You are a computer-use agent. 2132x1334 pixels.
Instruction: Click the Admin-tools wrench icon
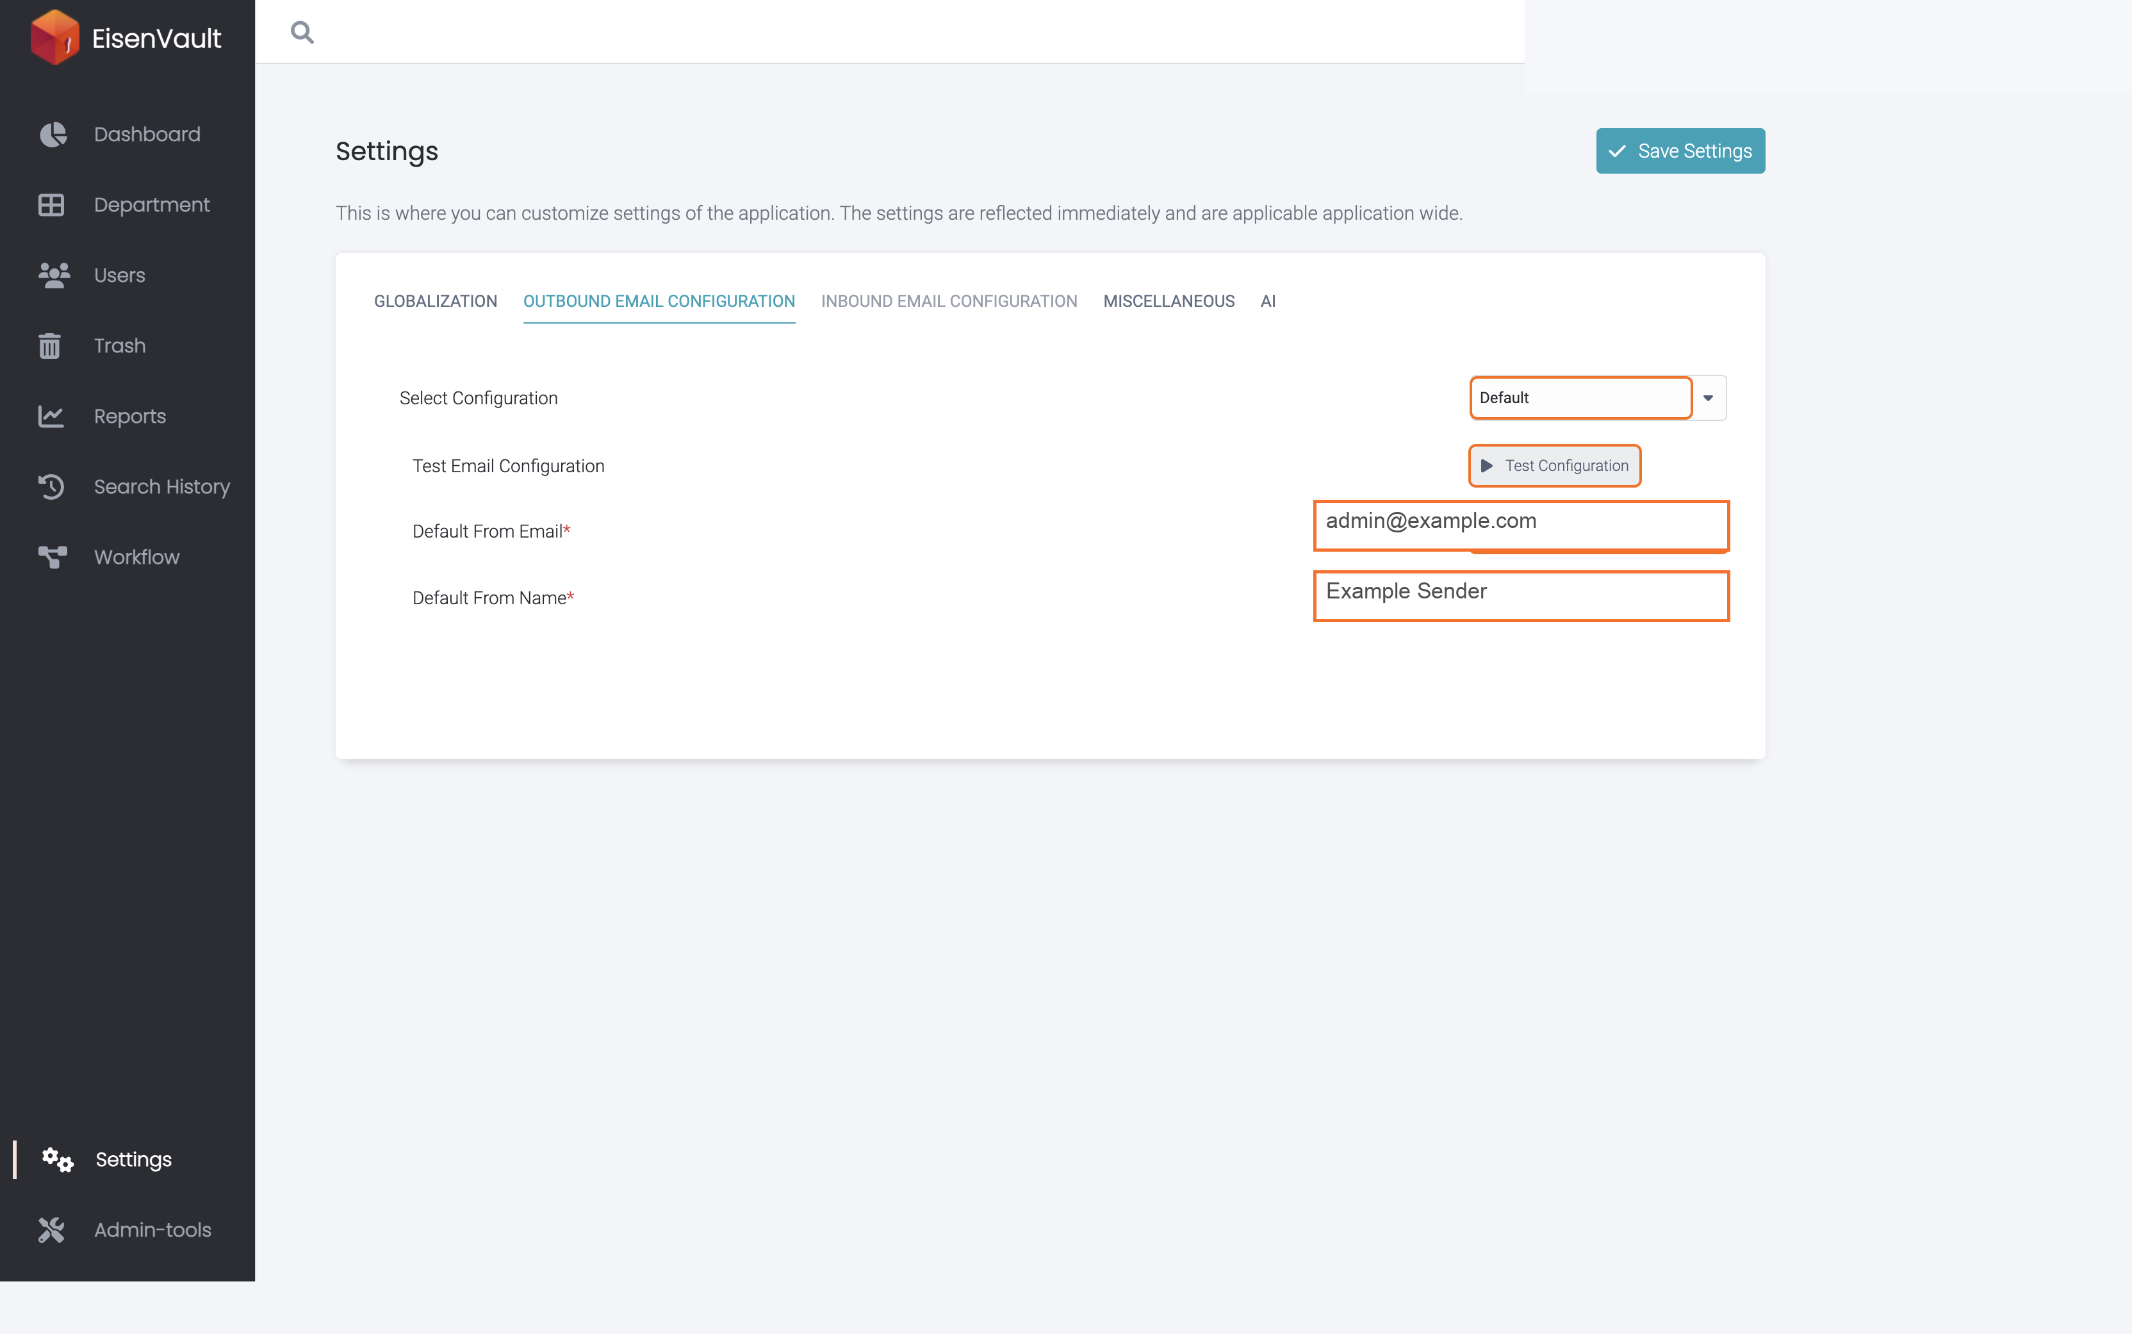click(51, 1230)
